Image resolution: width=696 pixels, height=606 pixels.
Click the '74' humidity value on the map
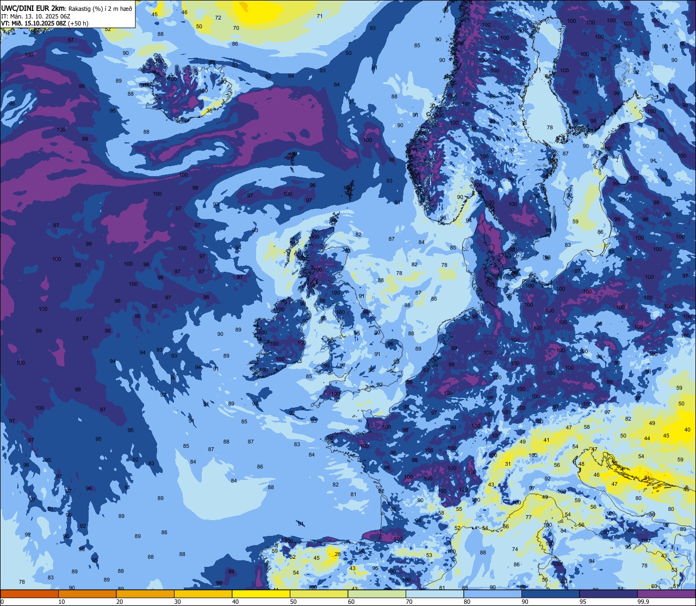point(515,549)
